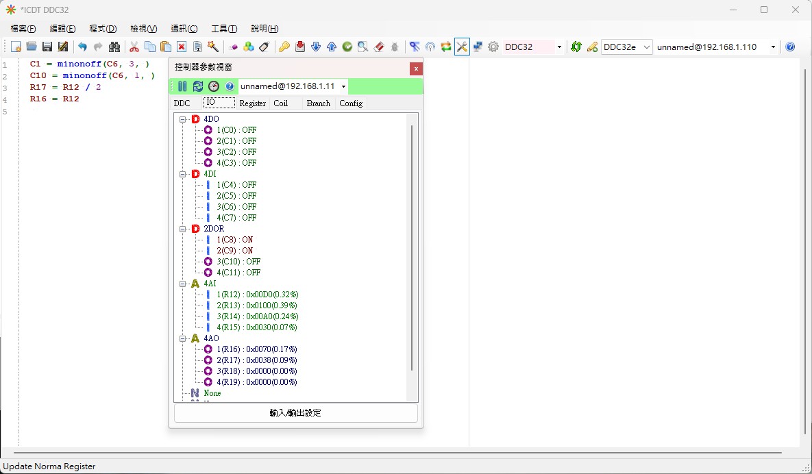Open the 工具(T) menu
This screenshot has width=812, height=474.
(x=224, y=29)
